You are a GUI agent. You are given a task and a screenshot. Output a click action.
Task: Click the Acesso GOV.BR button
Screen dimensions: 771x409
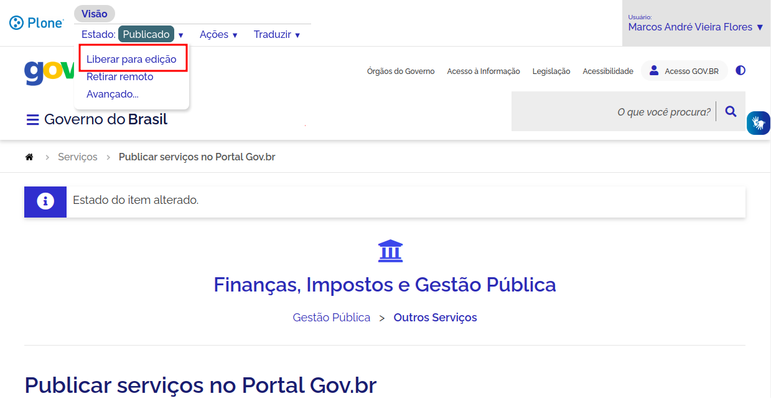pos(684,71)
